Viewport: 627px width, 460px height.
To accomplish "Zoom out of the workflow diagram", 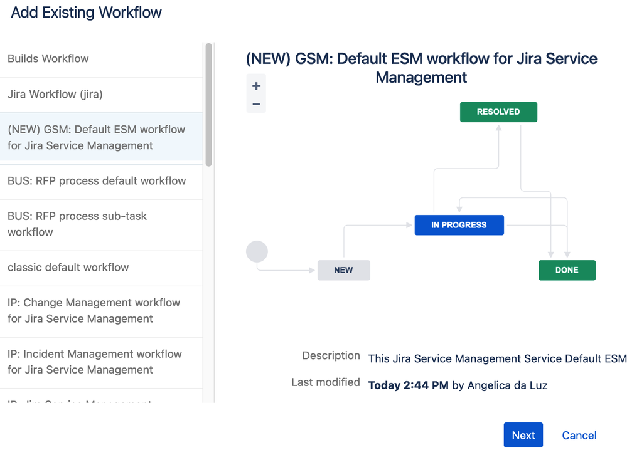I will 256,104.
